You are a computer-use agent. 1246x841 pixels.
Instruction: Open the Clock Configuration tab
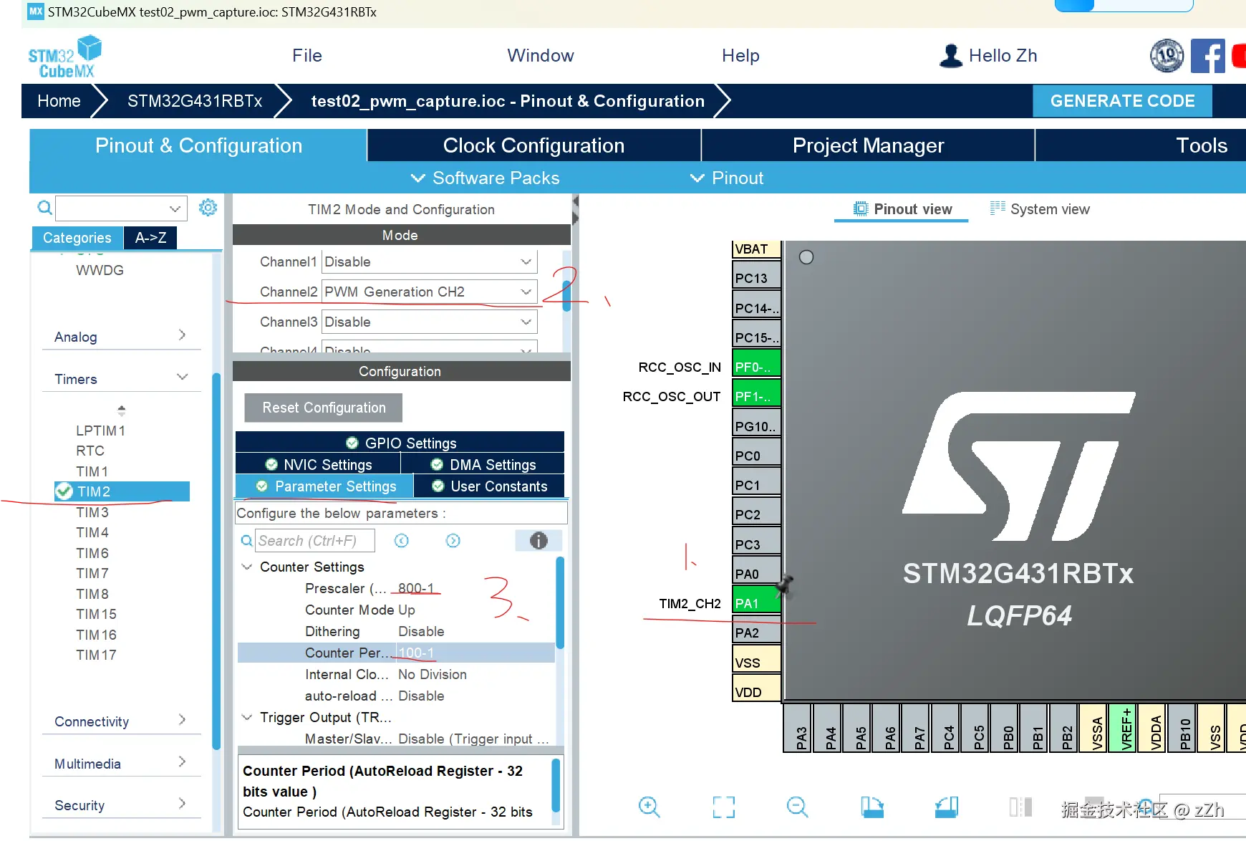click(x=533, y=145)
